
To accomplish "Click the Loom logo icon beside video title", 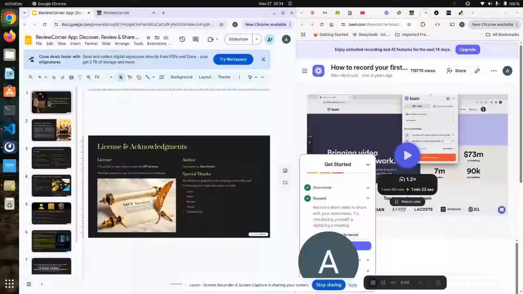I will (x=318, y=71).
